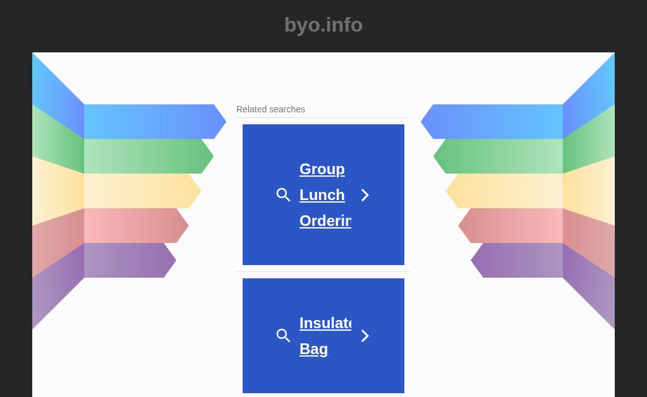Follow the "Group" link text
Image resolution: width=647 pixels, height=397 pixels.
coord(322,169)
